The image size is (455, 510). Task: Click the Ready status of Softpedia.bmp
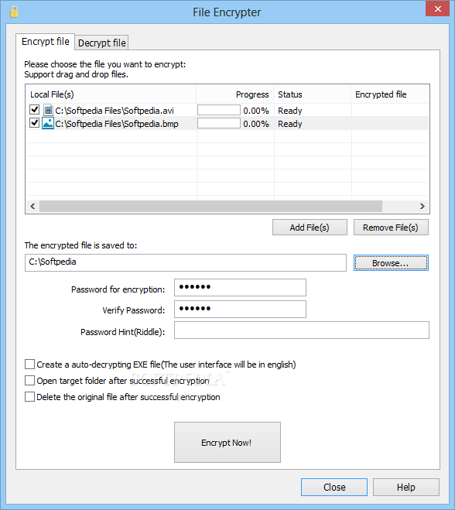tap(289, 124)
